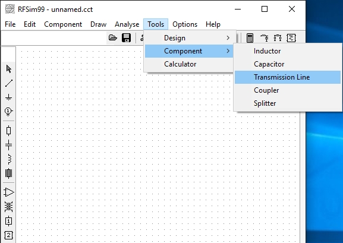Add a capacitor from the left toolbar
Viewport: 343px width, 243px height.
tap(9, 145)
